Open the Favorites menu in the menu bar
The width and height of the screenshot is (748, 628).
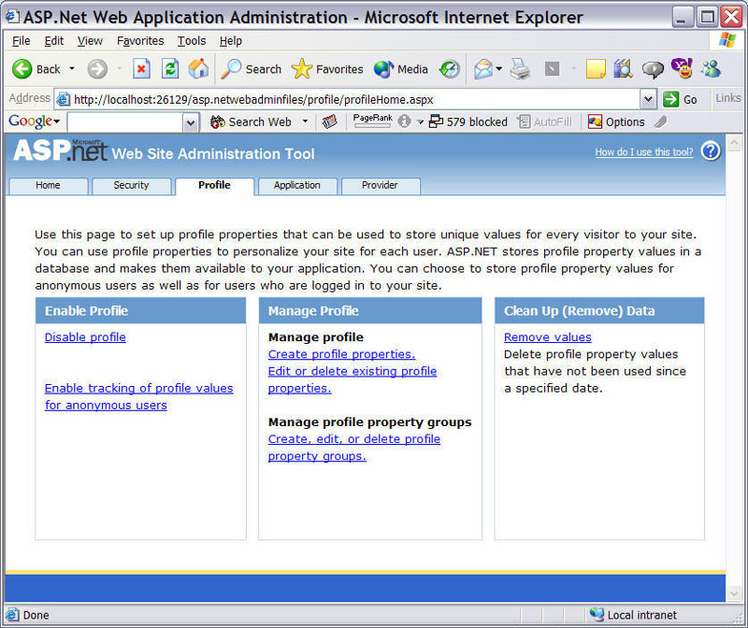[140, 41]
